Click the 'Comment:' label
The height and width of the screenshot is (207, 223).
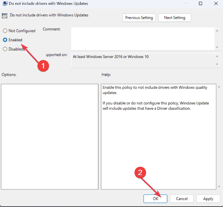51,29
